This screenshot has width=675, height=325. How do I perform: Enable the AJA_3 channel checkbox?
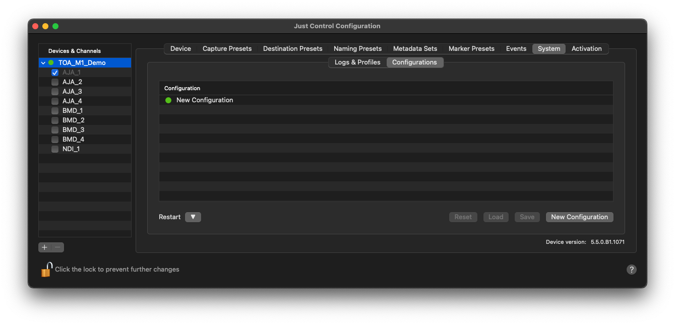(55, 92)
